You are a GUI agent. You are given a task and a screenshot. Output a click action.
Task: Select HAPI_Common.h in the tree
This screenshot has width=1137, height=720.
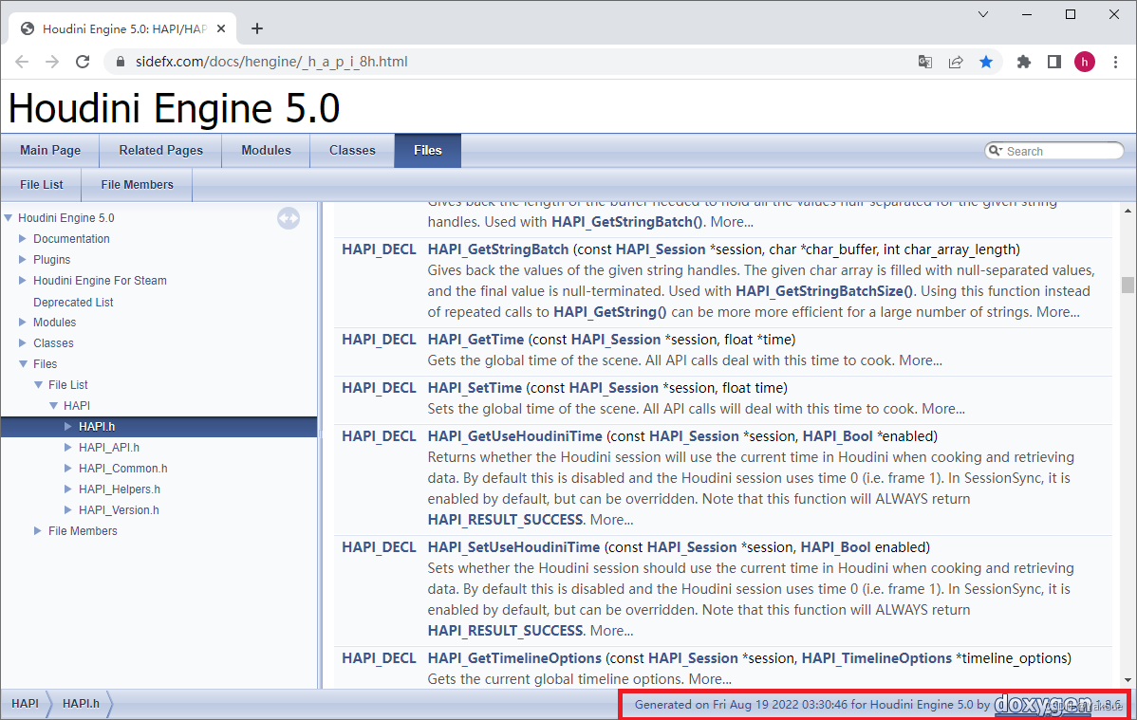tap(123, 469)
